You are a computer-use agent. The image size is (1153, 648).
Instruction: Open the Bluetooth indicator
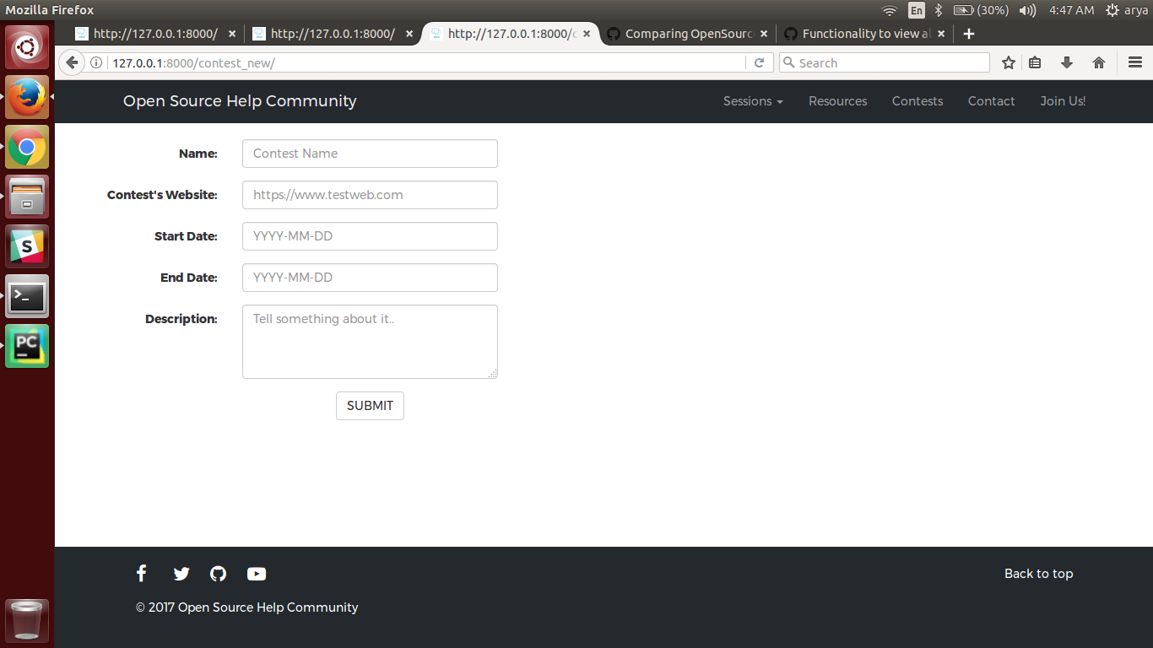click(x=939, y=10)
